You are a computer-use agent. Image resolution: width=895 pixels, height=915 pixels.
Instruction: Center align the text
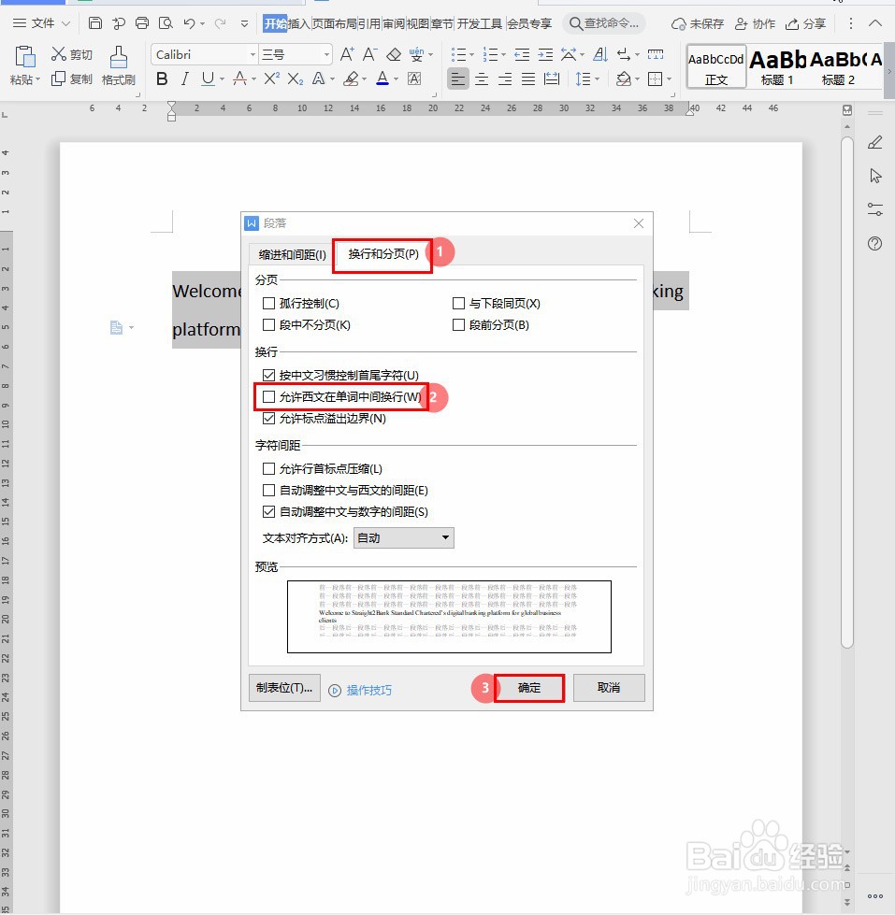tap(482, 79)
